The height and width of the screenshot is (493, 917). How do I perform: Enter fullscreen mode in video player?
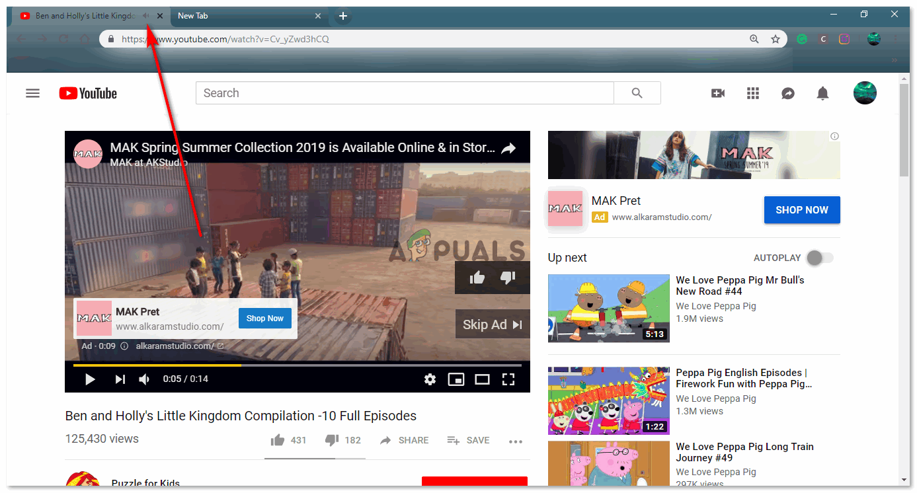508,379
